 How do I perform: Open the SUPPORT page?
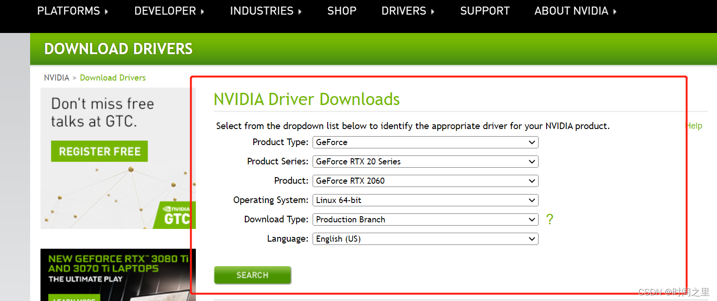tap(485, 11)
